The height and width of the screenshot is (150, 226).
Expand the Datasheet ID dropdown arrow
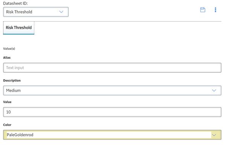click(x=61, y=12)
